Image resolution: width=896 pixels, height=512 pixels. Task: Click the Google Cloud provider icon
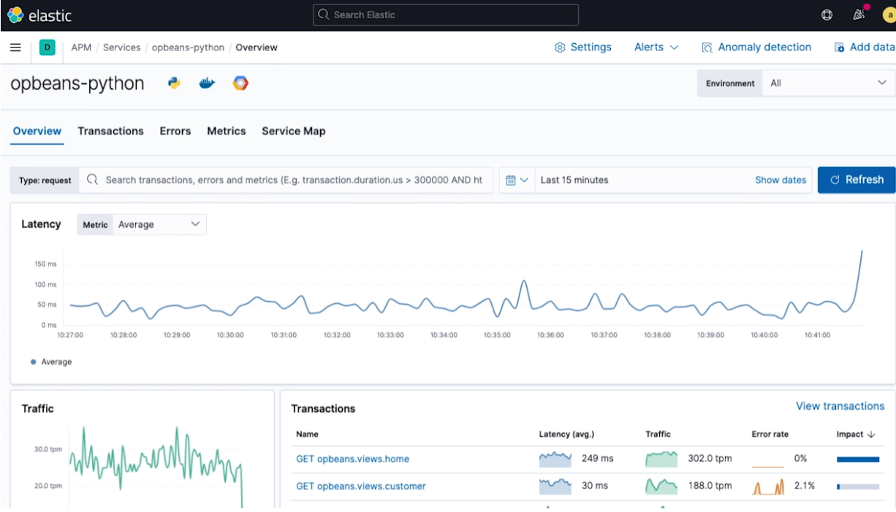[x=240, y=83]
